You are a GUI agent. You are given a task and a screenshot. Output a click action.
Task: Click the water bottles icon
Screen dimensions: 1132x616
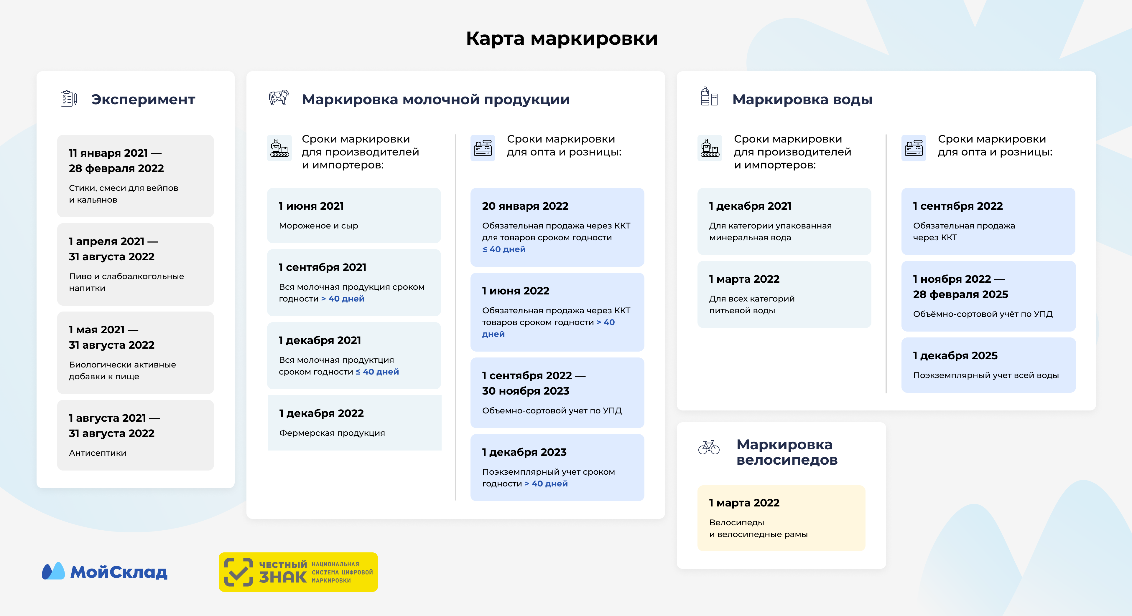pos(709,97)
